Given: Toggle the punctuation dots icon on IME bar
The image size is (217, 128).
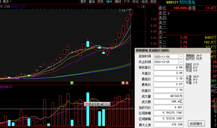Looking at the screenshot, I should [105, 104].
